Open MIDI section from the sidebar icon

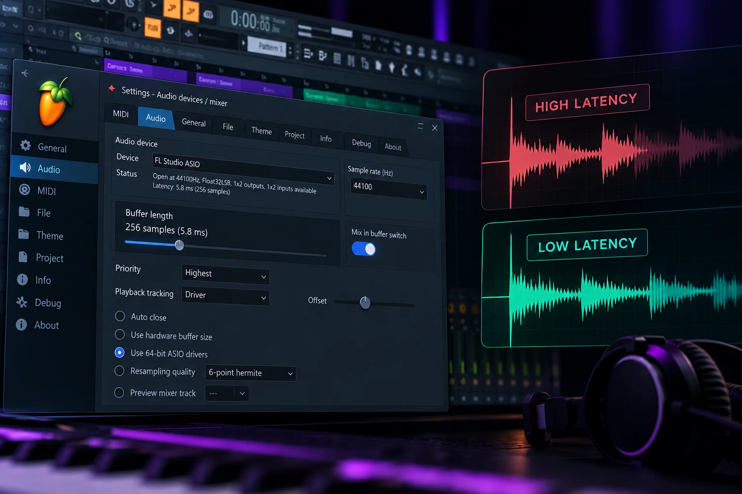(x=25, y=190)
